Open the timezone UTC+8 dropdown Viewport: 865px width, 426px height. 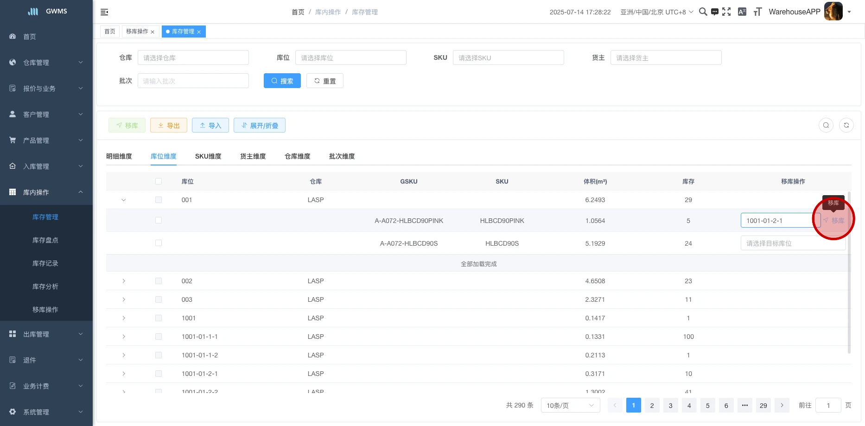(x=656, y=12)
